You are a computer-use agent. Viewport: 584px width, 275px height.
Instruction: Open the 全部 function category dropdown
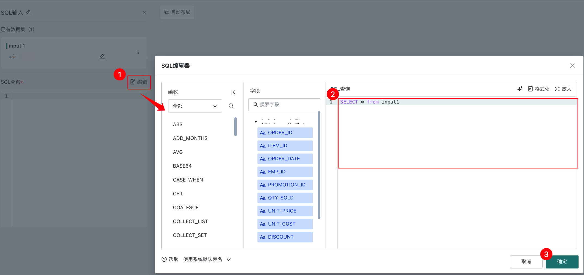pyautogui.click(x=195, y=106)
